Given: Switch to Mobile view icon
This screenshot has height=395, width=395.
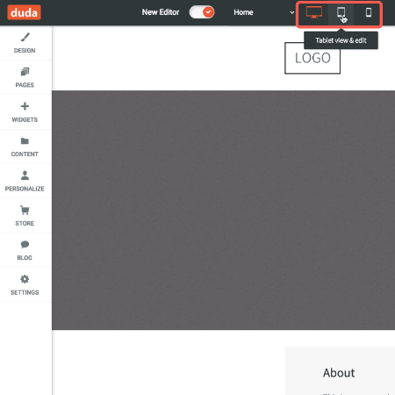Looking at the screenshot, I should click(x=369, y=12).
